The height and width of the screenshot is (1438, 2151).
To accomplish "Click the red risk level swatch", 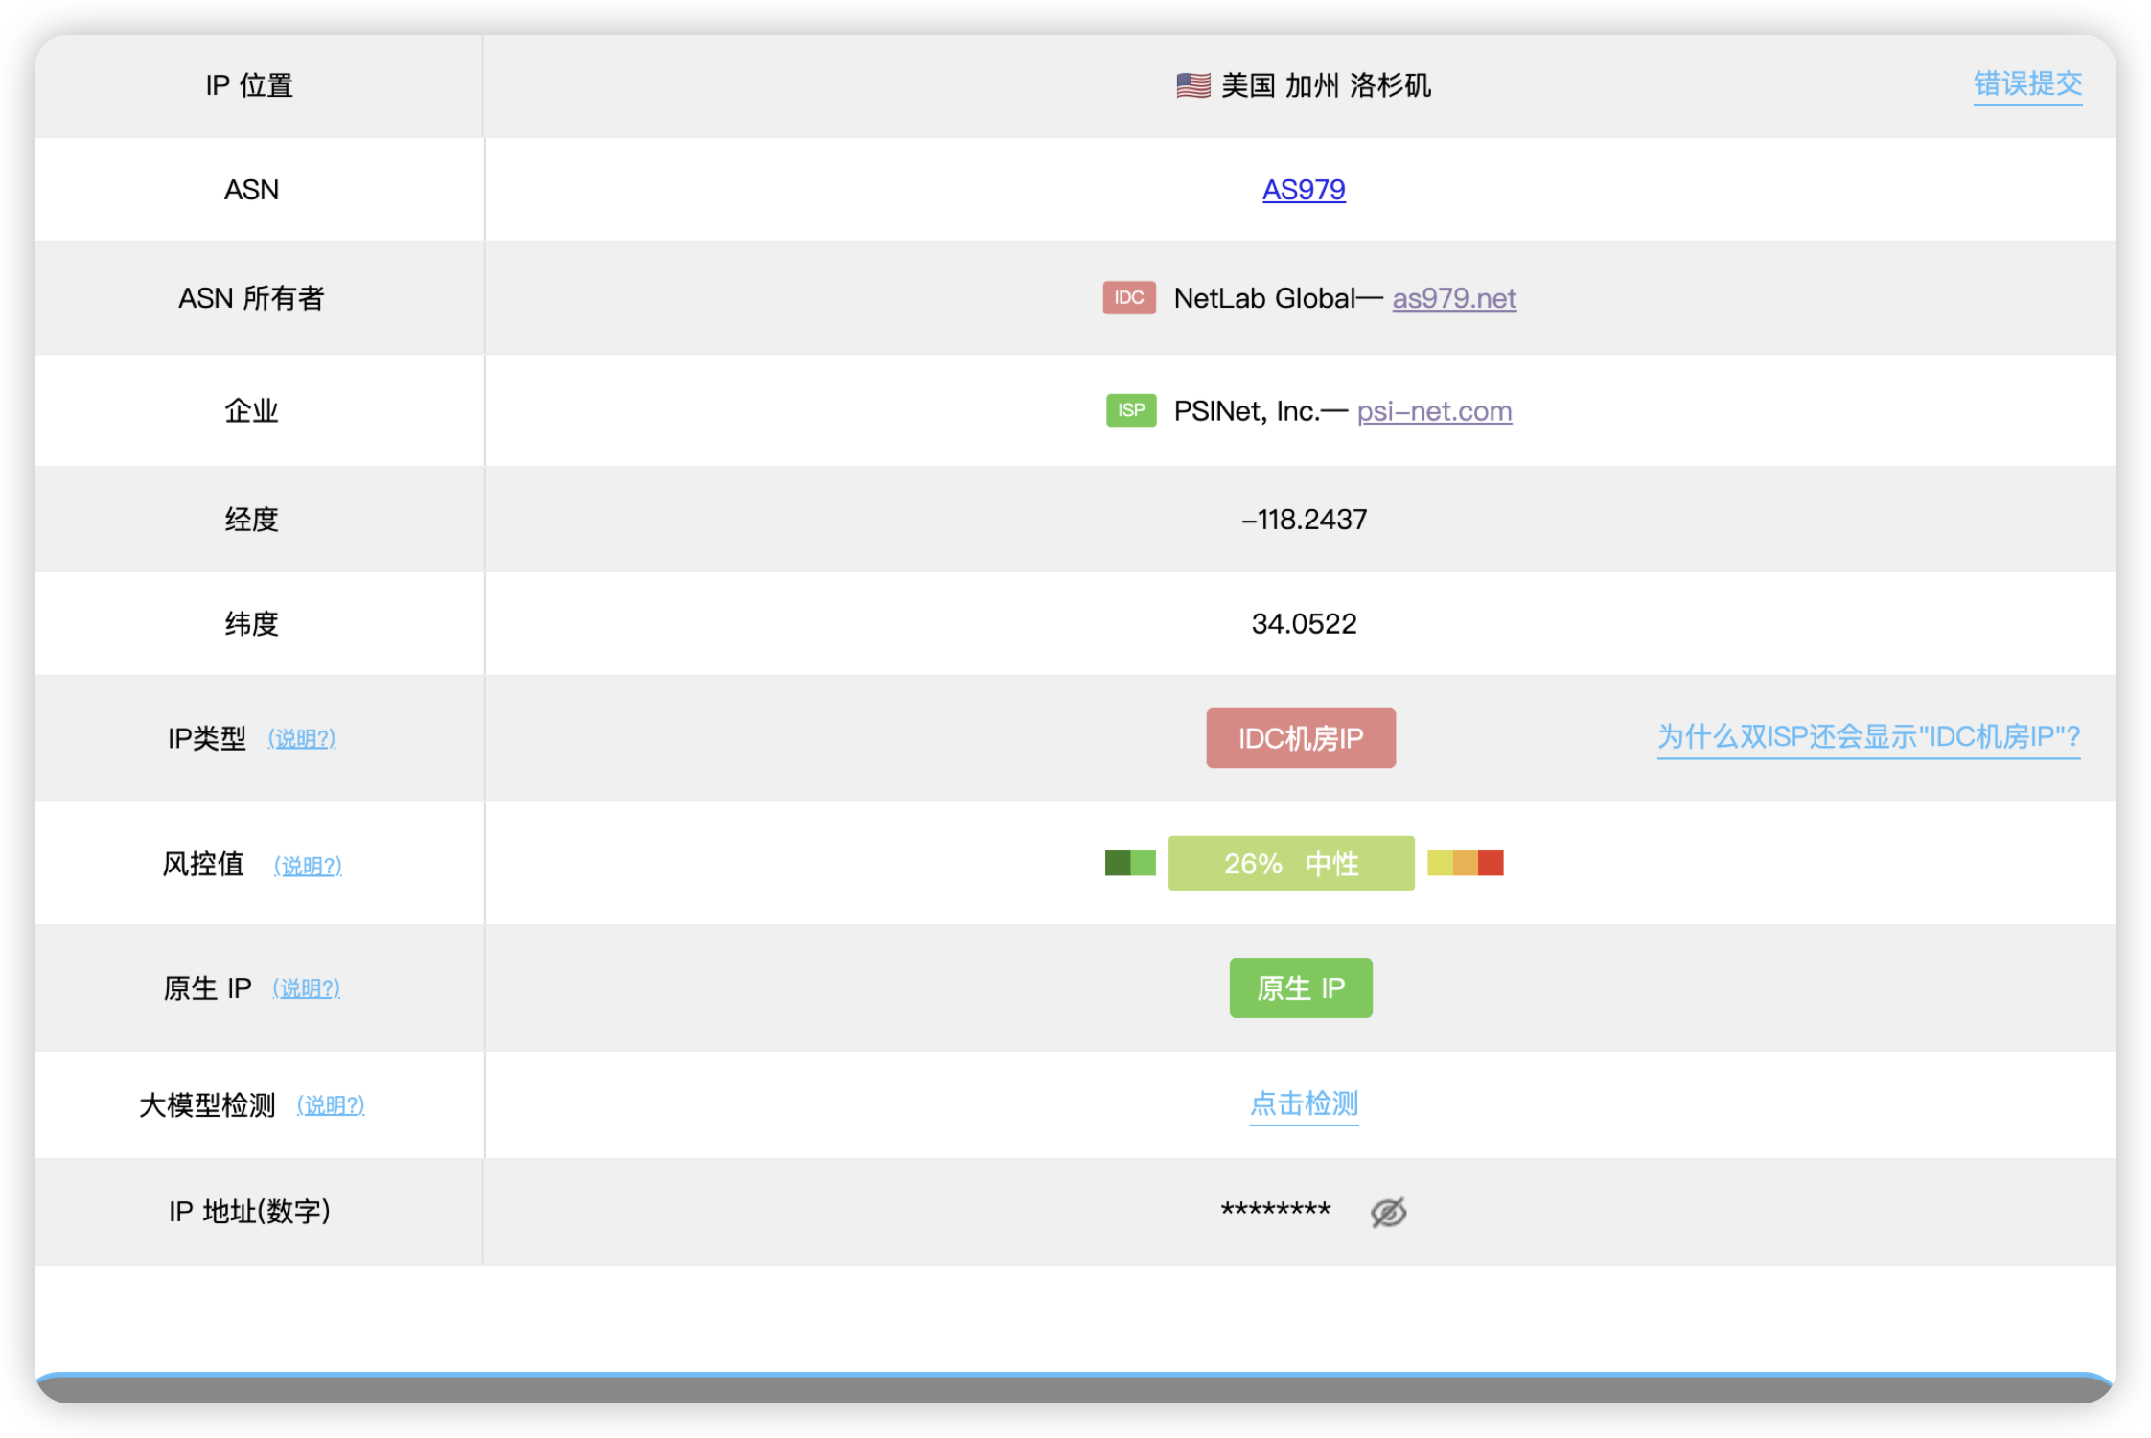I will click(1491, 863).
